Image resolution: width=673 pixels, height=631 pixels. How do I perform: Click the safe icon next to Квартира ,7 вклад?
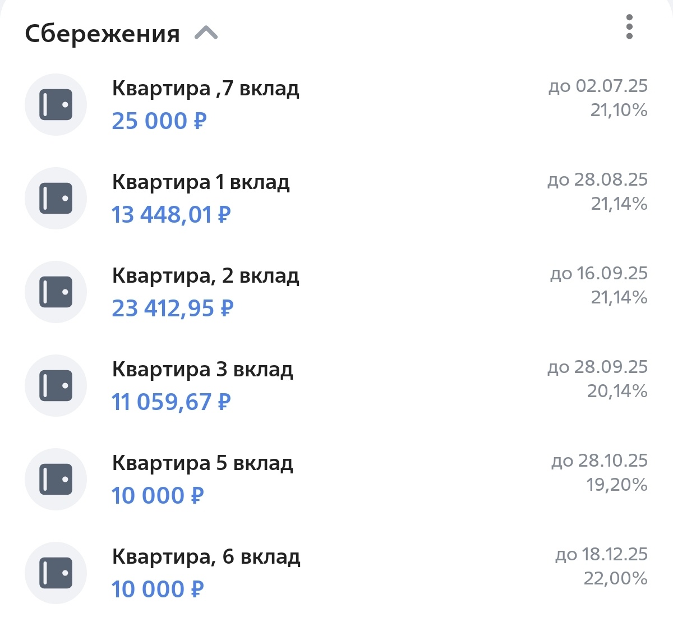56,104
